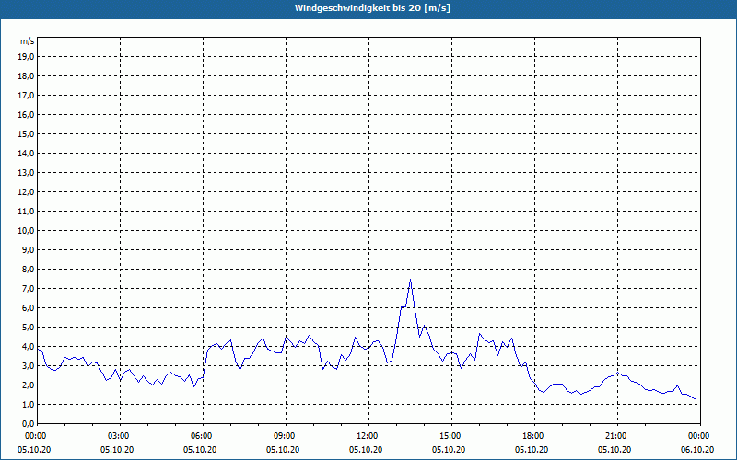Click the 6,0 y-axis value
The height and width of the screenshot is (460, 737).
28,308
